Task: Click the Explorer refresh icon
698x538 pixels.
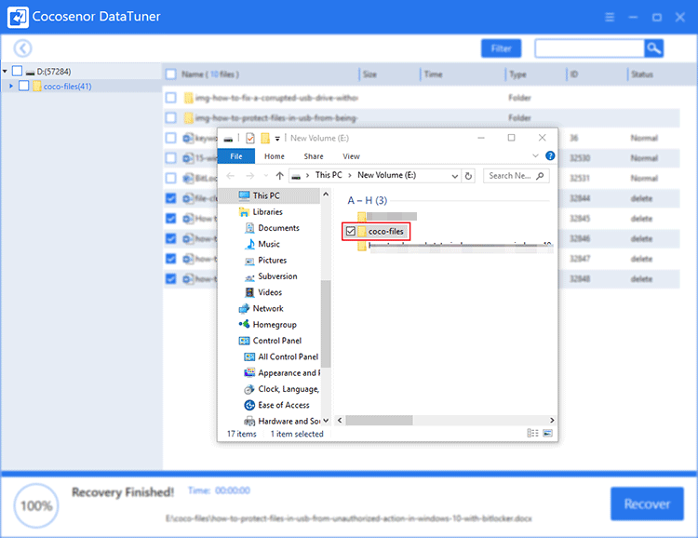Action: point(468,176)
